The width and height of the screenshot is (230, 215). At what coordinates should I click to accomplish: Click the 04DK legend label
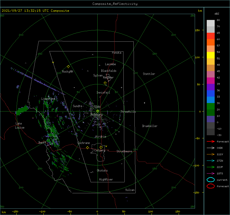coord(220,148)
